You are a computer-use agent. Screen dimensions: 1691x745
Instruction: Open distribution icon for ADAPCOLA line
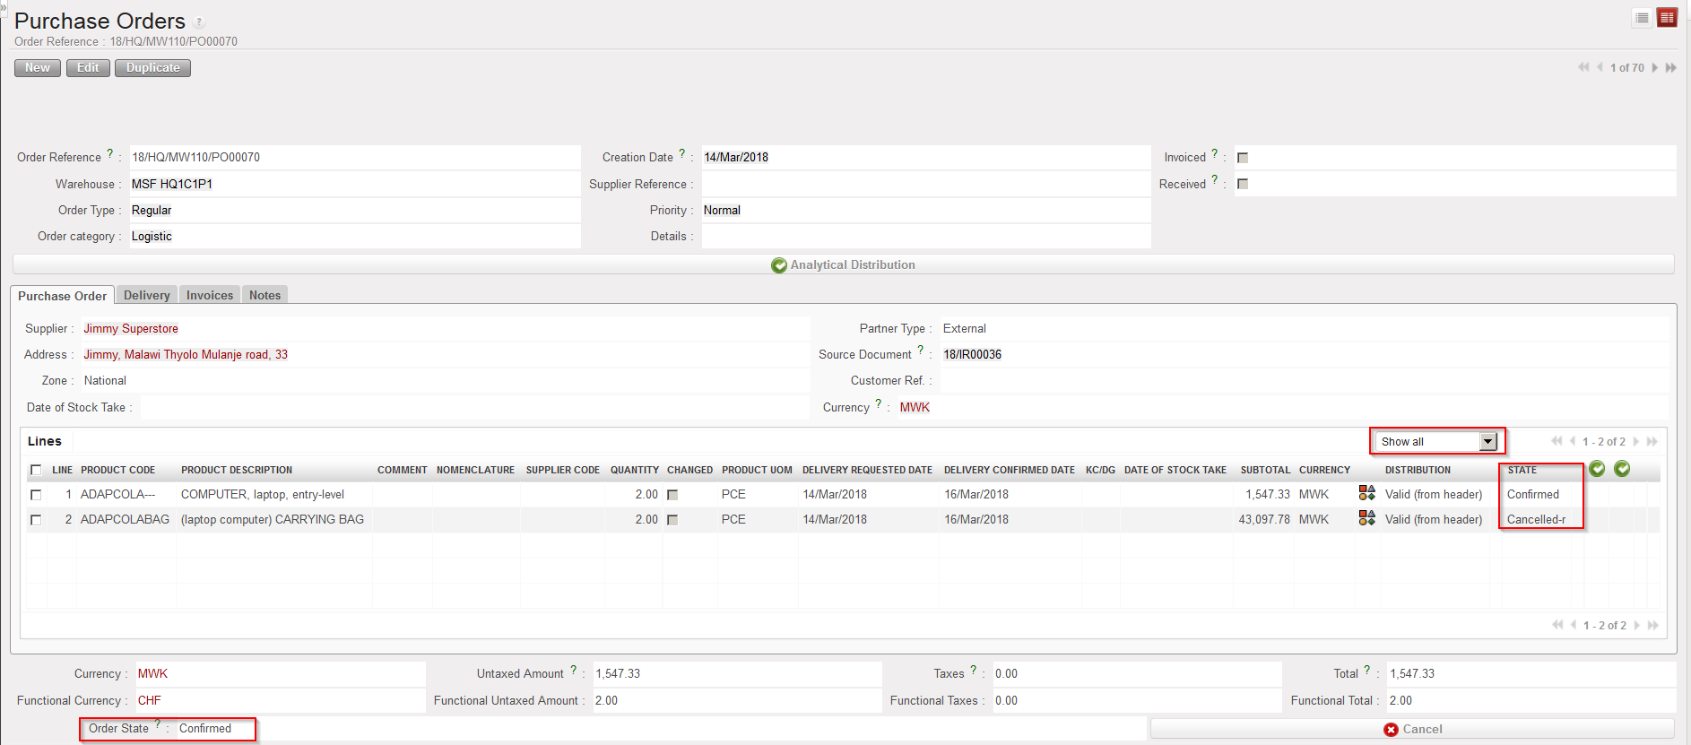[1366, 493]
